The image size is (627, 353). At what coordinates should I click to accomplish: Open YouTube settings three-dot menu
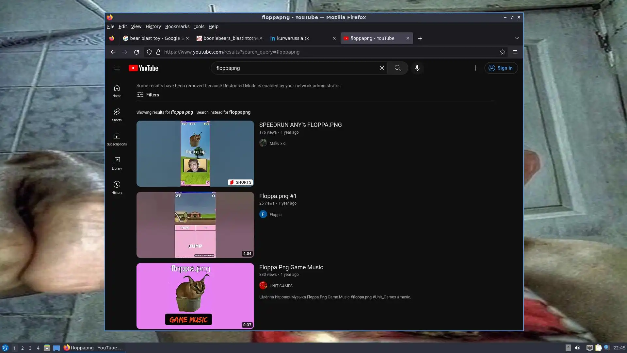point(475,68)
